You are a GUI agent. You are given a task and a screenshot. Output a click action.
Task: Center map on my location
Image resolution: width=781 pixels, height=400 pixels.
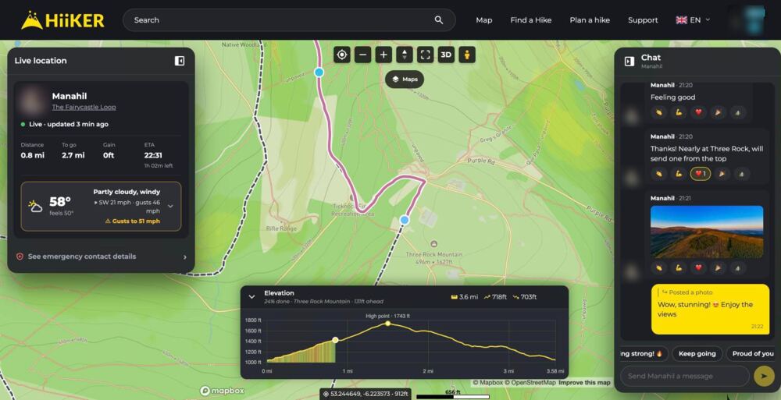point(342,55)
